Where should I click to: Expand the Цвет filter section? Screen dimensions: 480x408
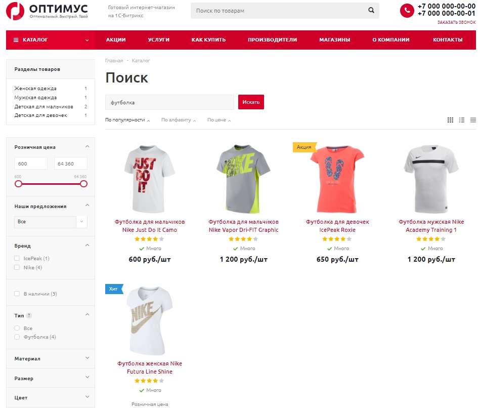tap(87, 397)
